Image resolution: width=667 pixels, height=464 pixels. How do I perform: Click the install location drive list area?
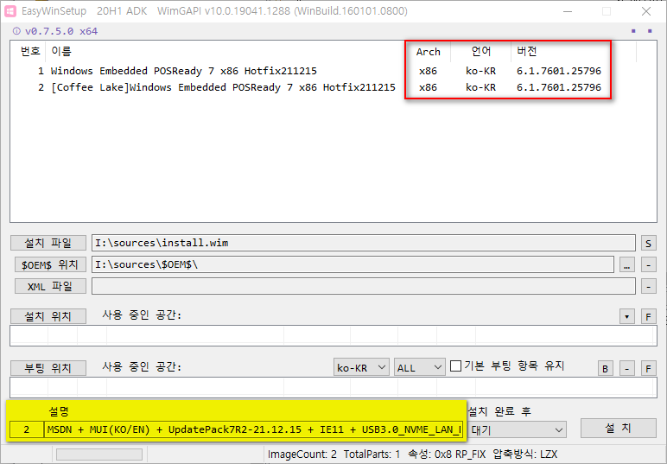click(333, 335)
